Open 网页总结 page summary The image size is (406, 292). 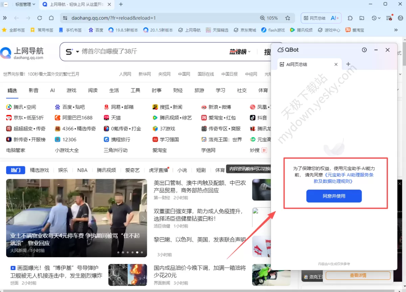click(315, 18)
